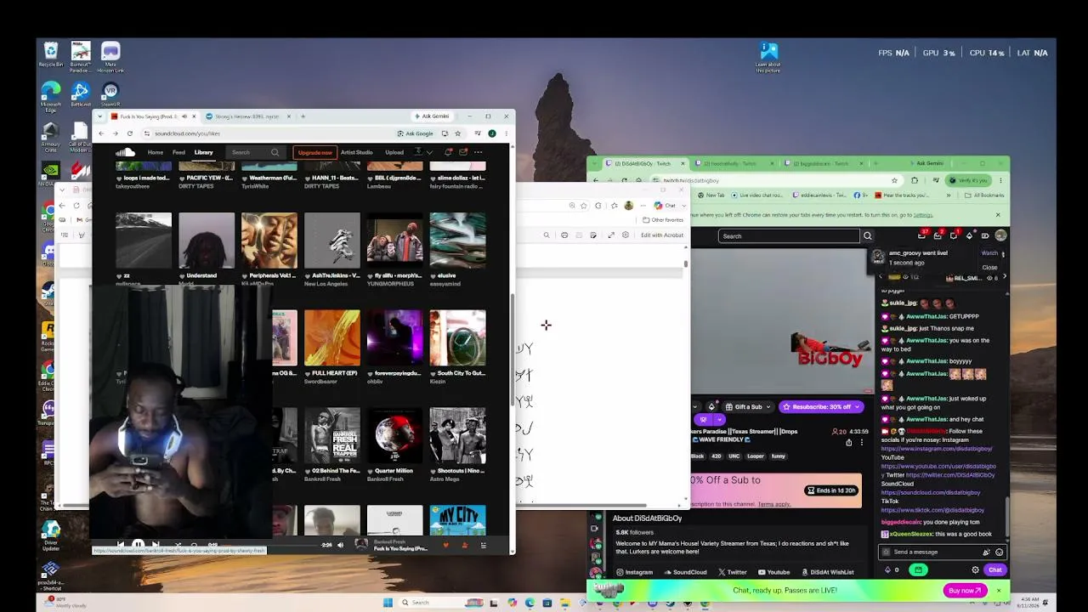Open Twitch whispers chat bubble icon
Viewport: 1088px width, 612px height.
coord(954,235)
